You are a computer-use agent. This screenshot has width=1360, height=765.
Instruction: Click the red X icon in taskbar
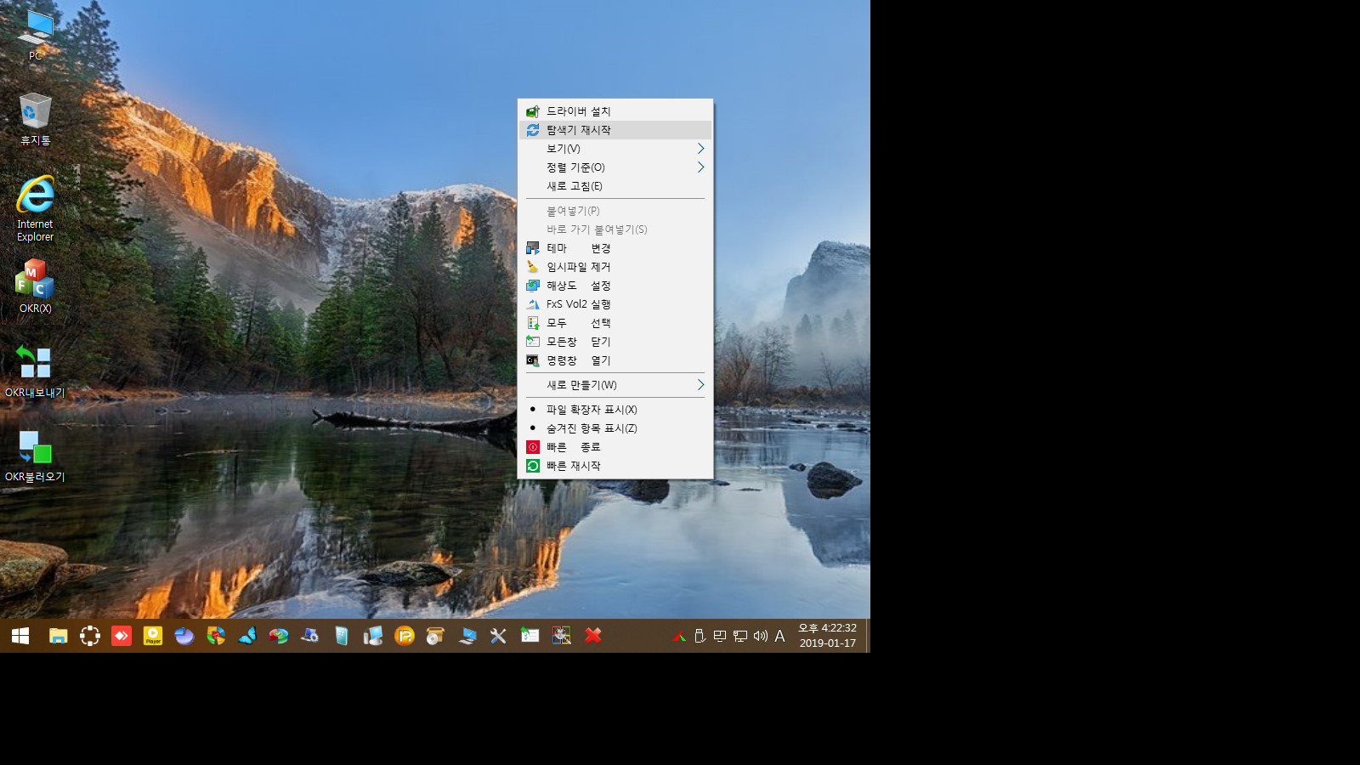(x=593, y=636)
